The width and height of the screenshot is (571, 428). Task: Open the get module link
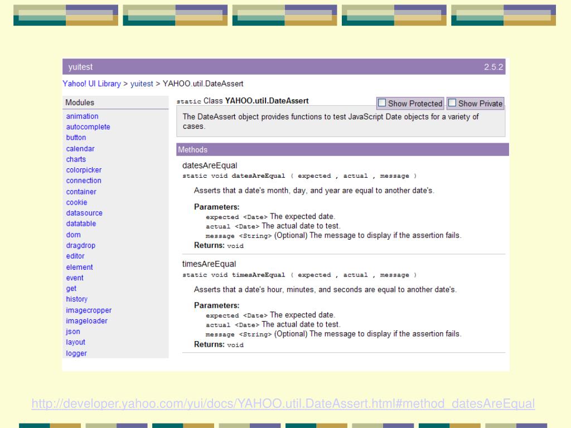tap(71, 288)
